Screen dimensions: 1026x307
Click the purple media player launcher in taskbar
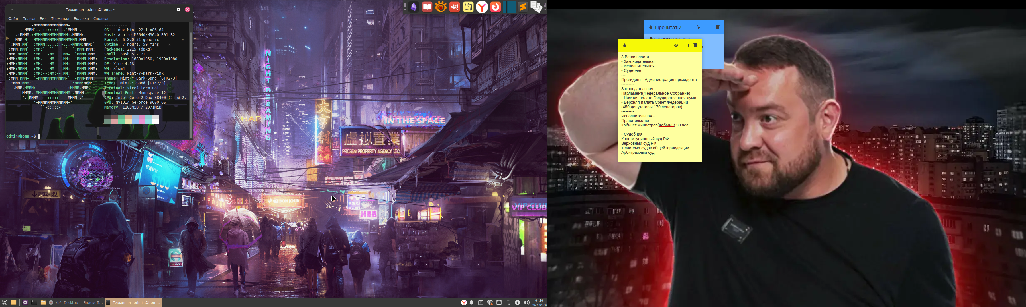tap(25, 303)
